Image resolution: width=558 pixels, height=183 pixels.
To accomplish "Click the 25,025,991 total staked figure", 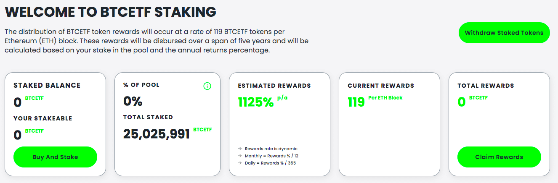I will (157, 134).
